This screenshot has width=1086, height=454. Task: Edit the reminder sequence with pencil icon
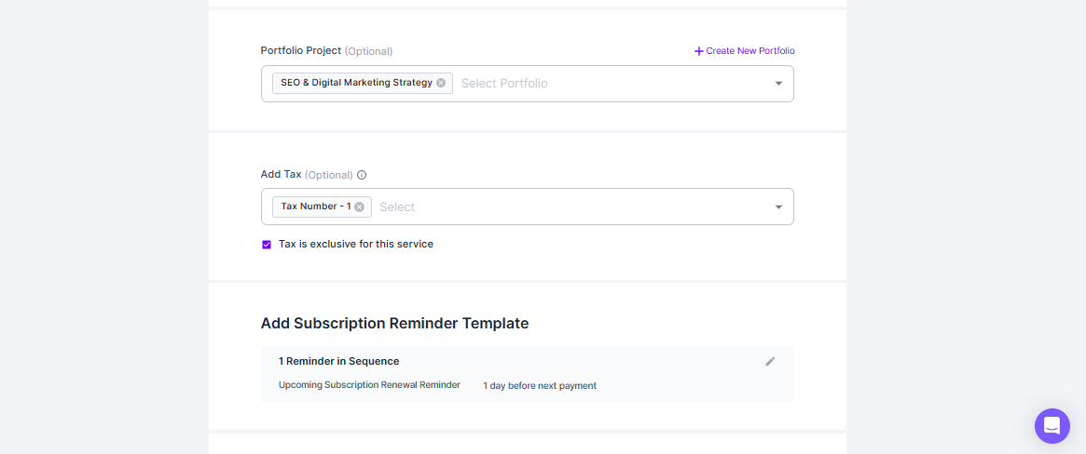[x=770, y=362]
